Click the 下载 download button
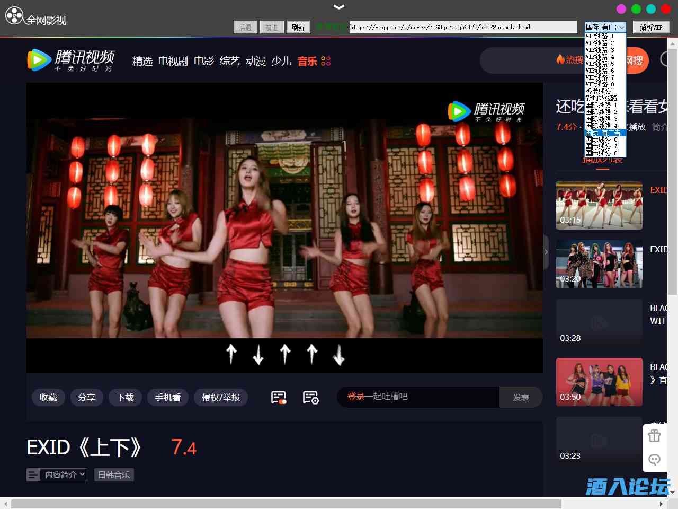This screenshot has width=678, height=509. pyautogui.click(x=125, y=397)
